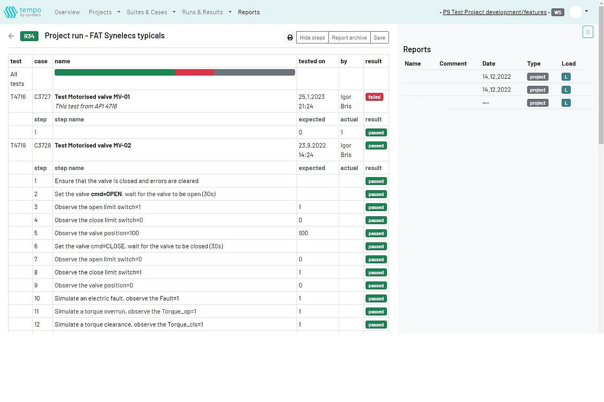The width and height of the screenshot is (604, 402).
Task: Open P9 Test Project development/features link
Action: [495, 12]
